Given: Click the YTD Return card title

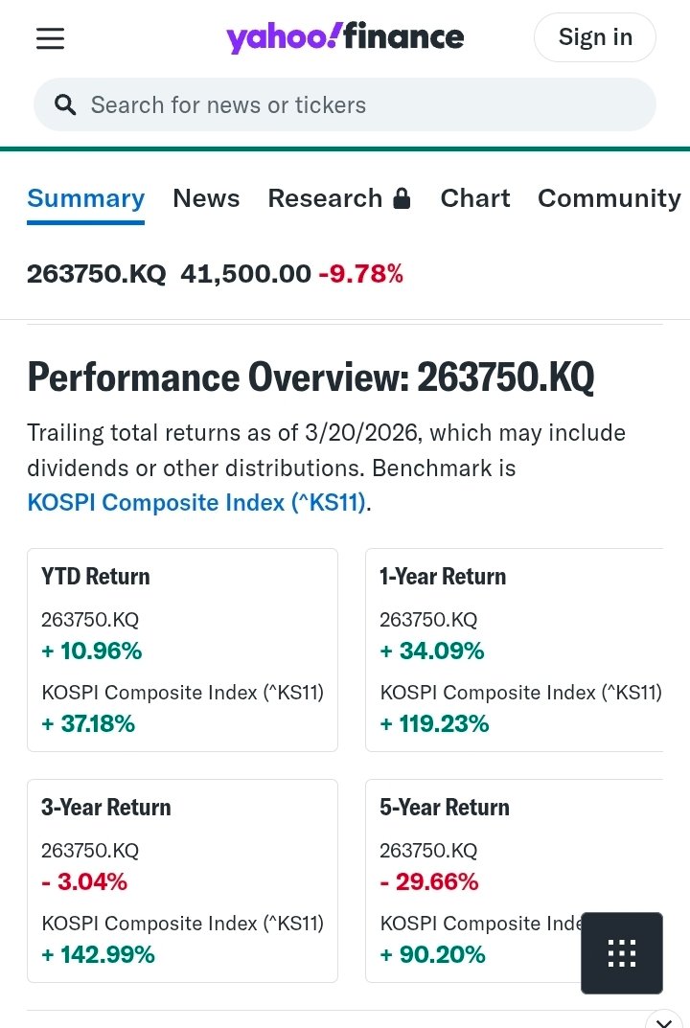Looking at the screenshot, I should coord(96,577).
